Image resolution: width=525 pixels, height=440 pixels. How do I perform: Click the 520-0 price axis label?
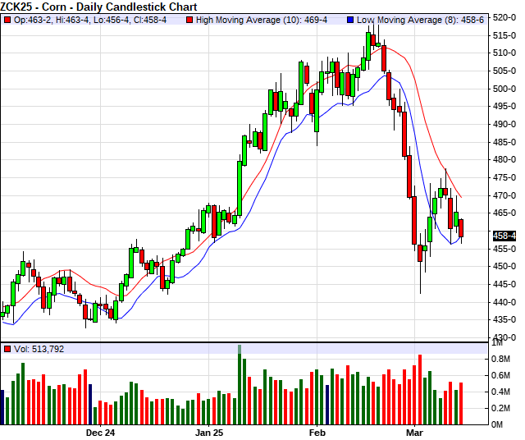(x=504, y=17)
